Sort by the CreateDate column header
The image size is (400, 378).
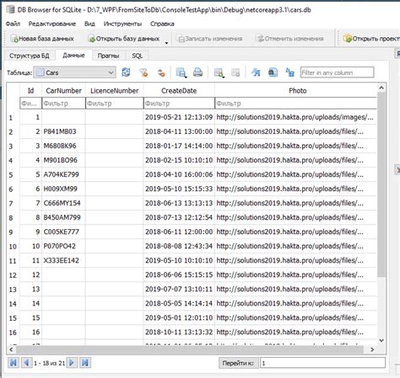click(179, 90)
